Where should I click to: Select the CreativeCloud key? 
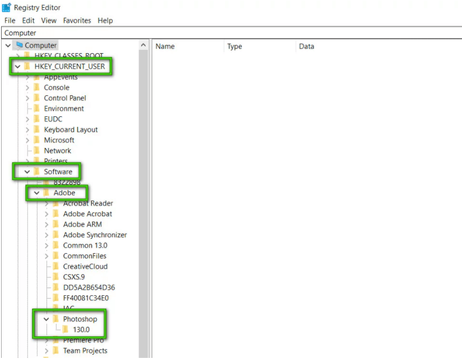point(85,266)
